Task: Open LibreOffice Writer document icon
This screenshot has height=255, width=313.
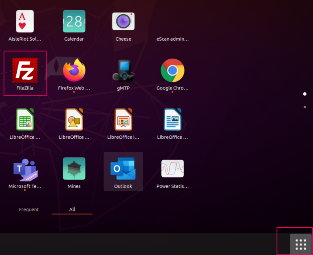Action: point(172,119)
